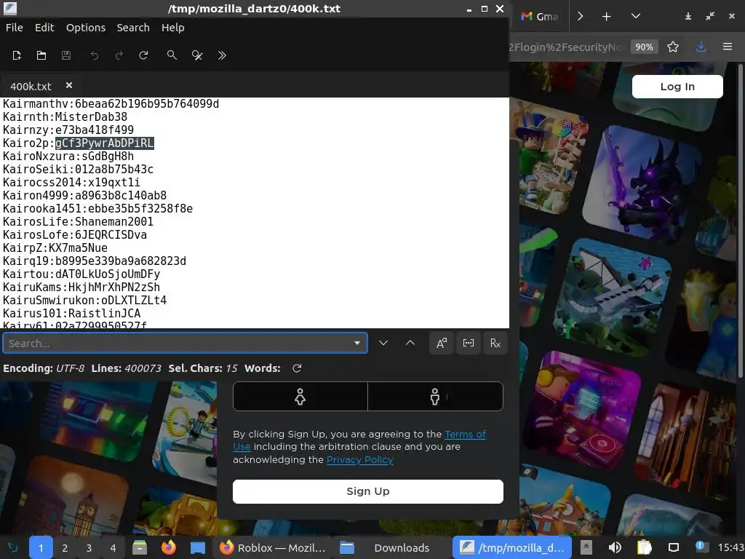Open a new Firefox tab with plus icon
The height and width of the screenshot is (559, 745).
(606, 17)
